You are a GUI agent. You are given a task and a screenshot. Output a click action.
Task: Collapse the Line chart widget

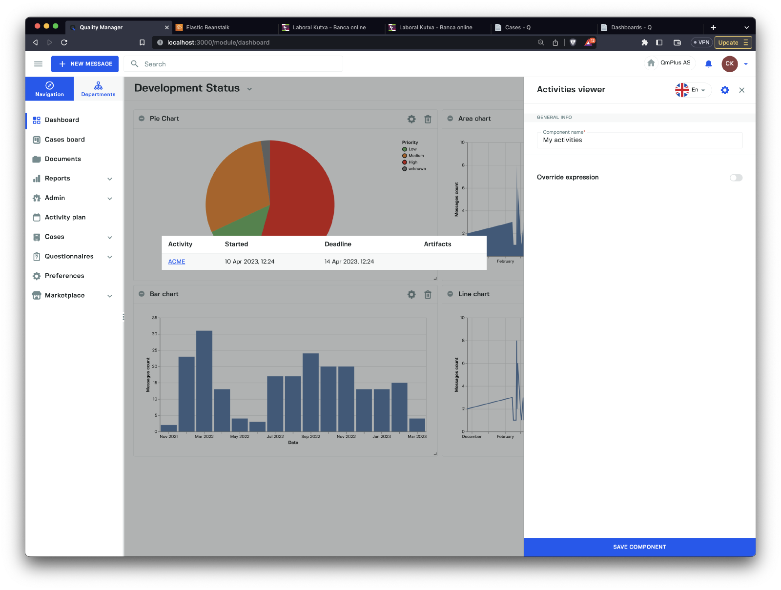[450, 294]
